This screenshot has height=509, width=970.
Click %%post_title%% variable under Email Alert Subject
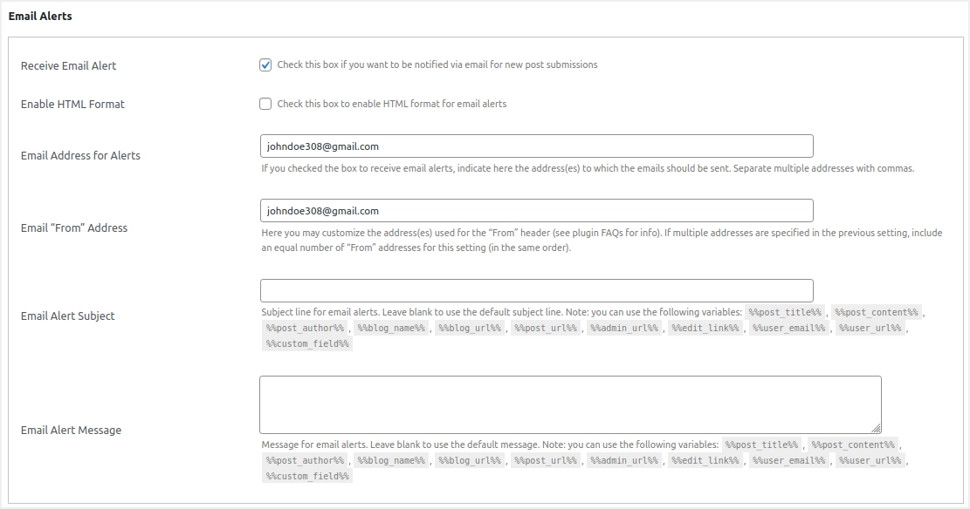click(x=785, y=312)
